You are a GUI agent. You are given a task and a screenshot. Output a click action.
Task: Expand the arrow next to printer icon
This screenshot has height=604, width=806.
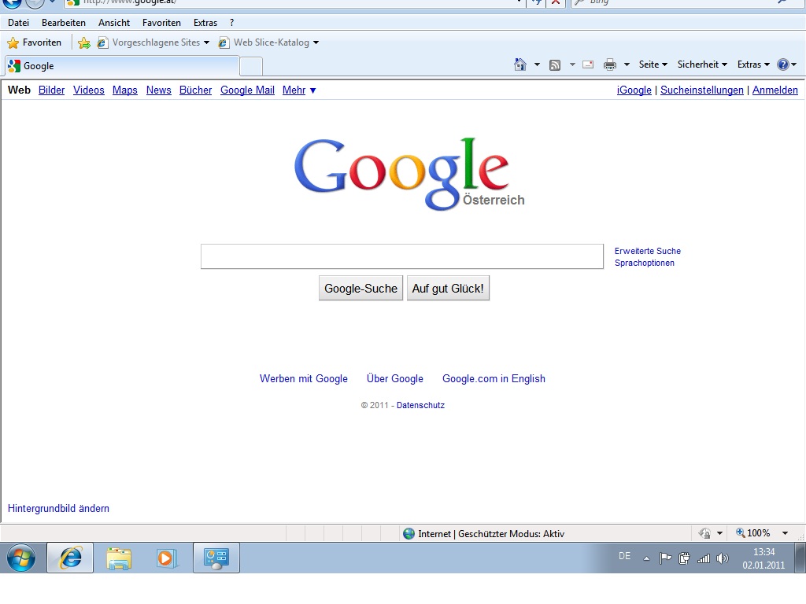(627, 64)
